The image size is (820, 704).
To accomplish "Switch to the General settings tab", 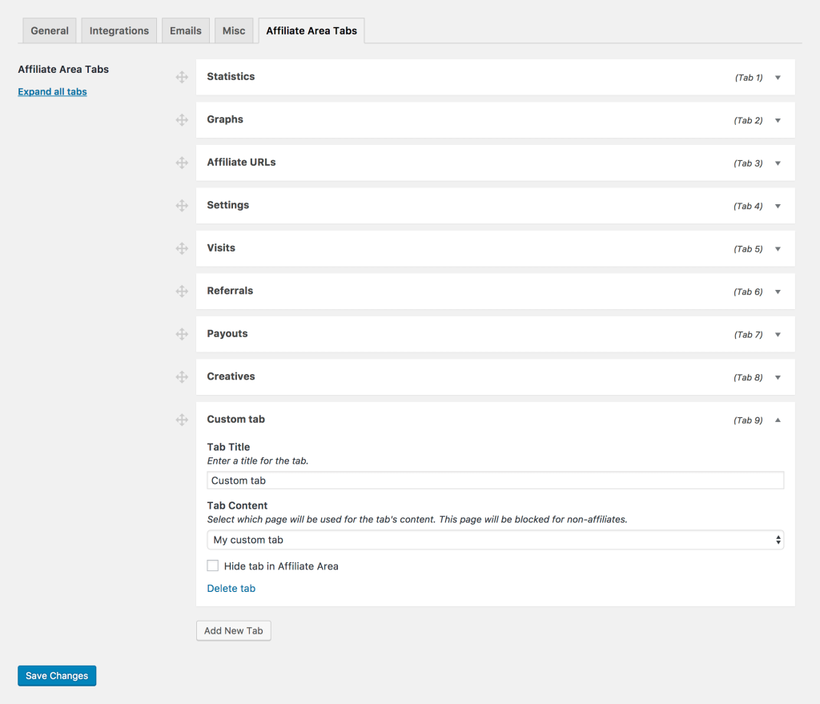I will pos(50,30).
